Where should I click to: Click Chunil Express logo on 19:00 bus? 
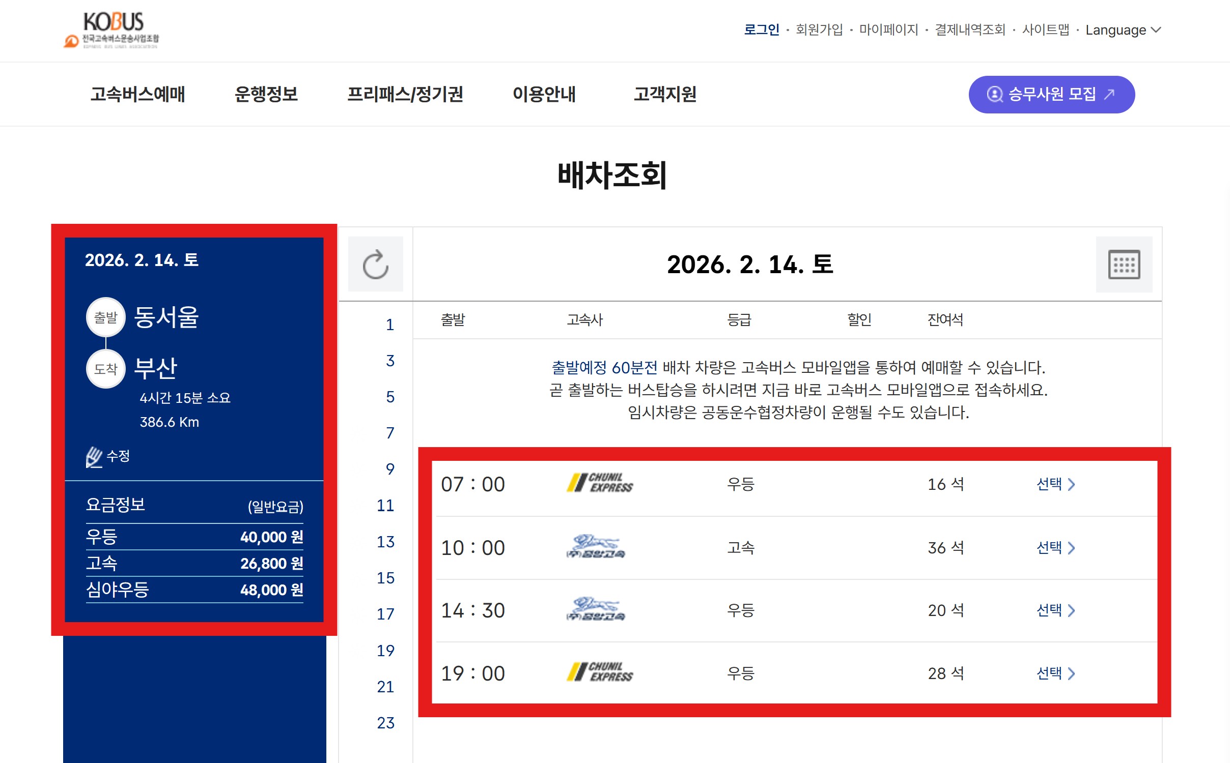[600, 672]
